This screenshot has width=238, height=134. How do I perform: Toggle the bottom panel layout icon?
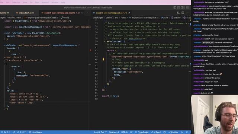178,7
